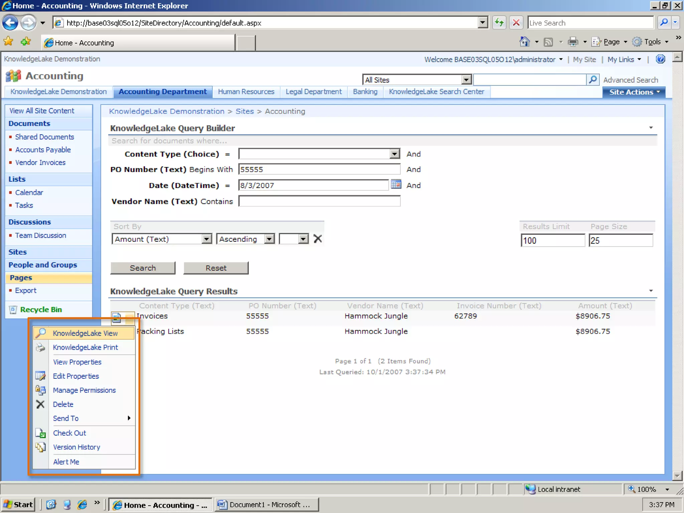This screenshot has width=684, height=513.
Task: Click the date picker calendar icon
Action: pyautogui.click(x=396, y=184)
